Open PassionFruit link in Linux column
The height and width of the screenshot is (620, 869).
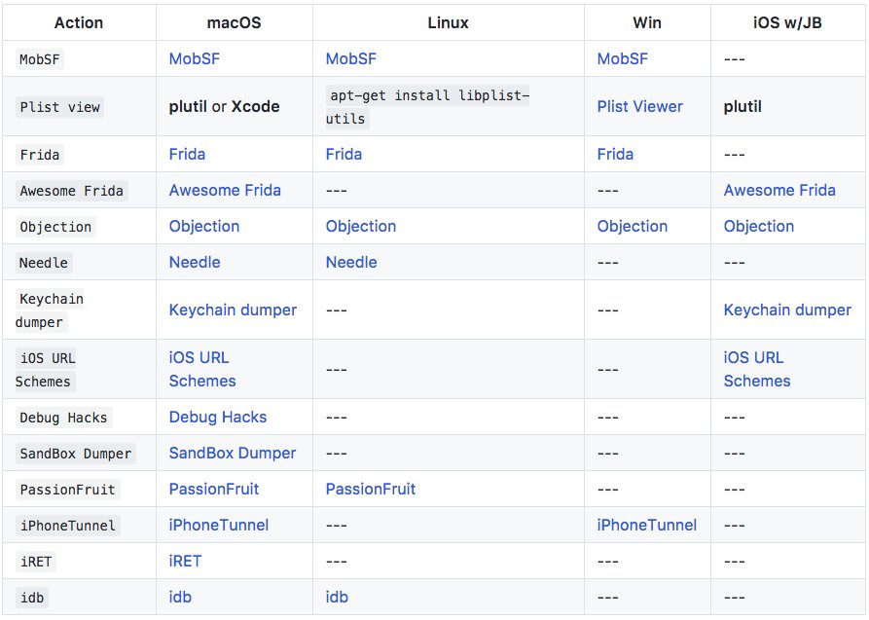coord(371,490)
